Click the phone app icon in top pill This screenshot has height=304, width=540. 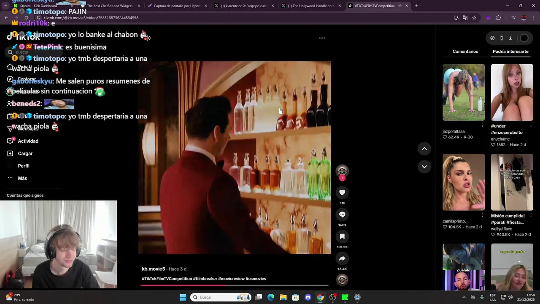click(501, 38)
